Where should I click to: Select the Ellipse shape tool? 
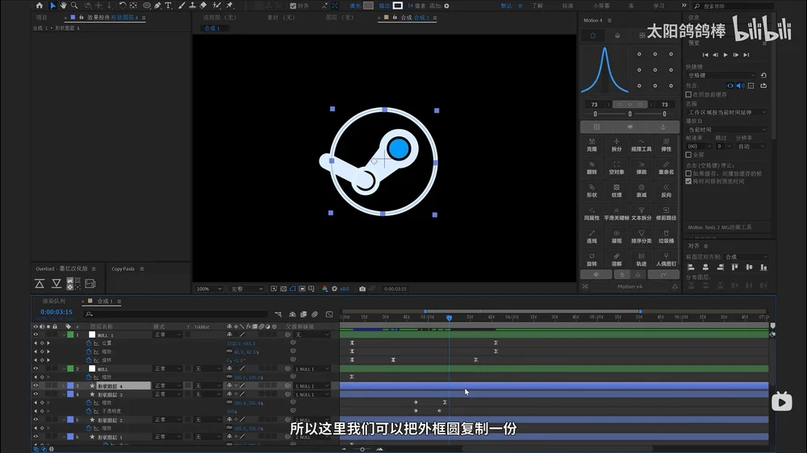point(147,6)
